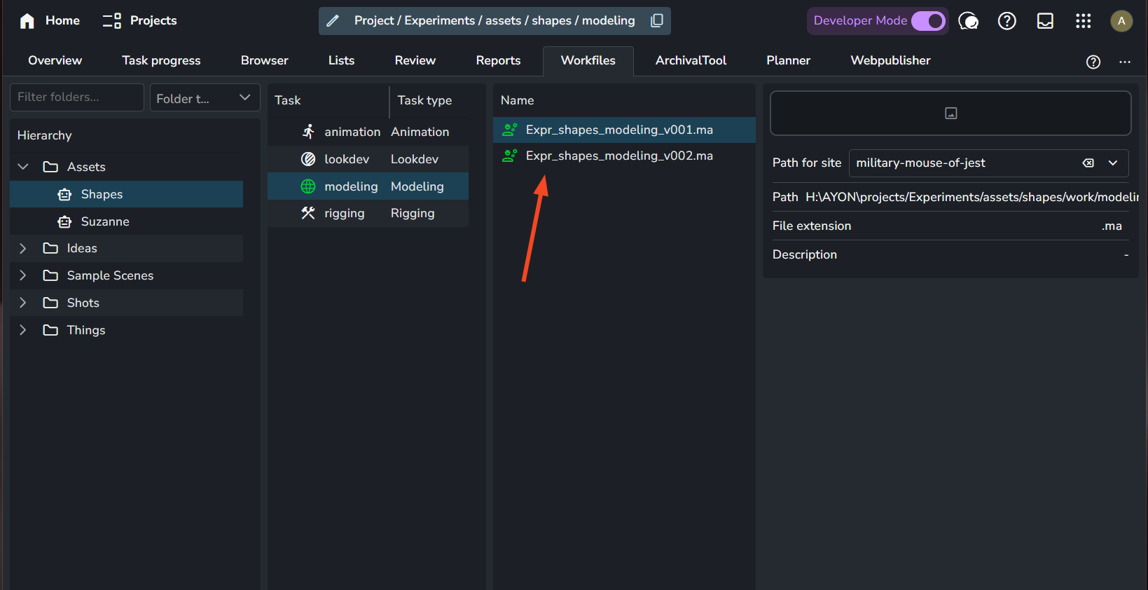The width and height of the screenshot is (1148, 590).
Task: Click the Task type column header
Action: point(424,100)
